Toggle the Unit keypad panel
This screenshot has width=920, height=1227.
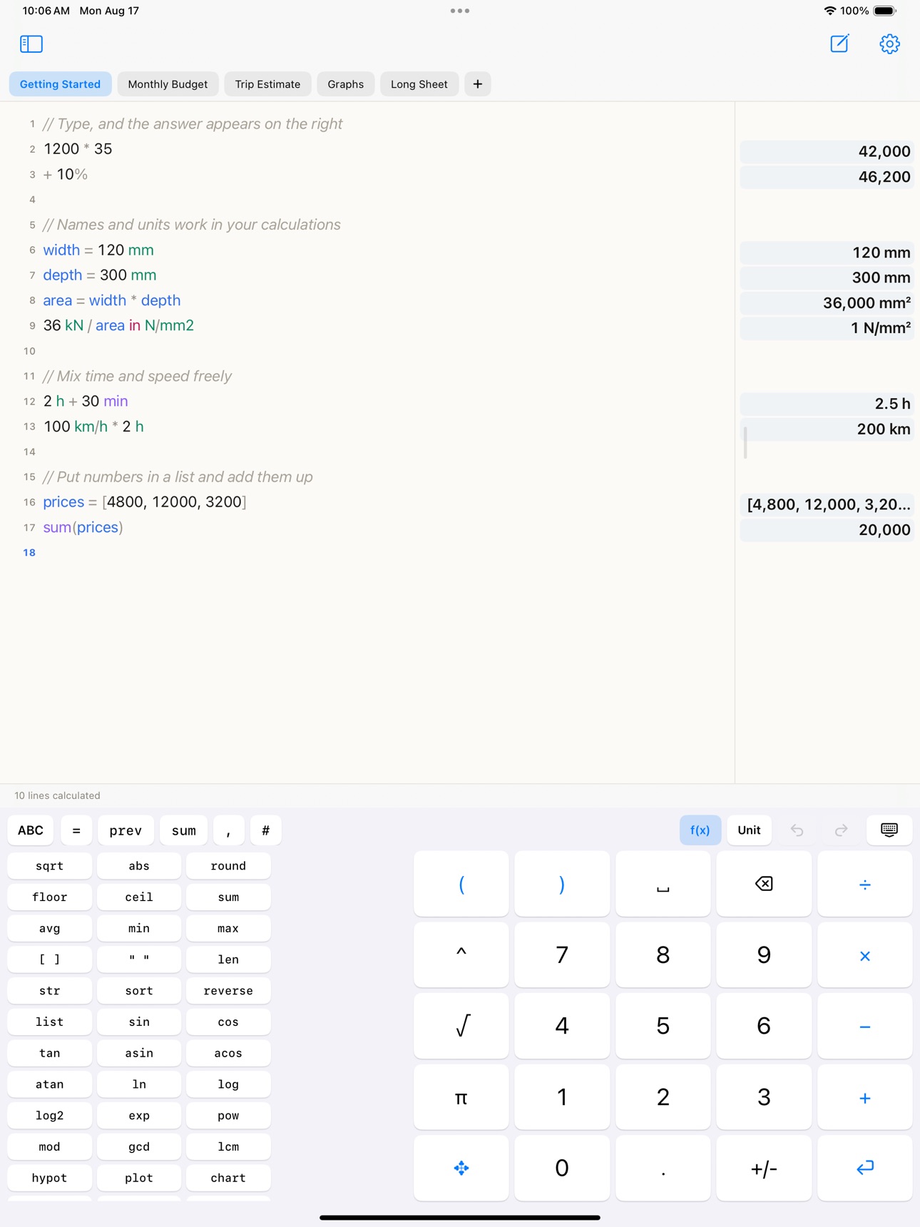750,830
